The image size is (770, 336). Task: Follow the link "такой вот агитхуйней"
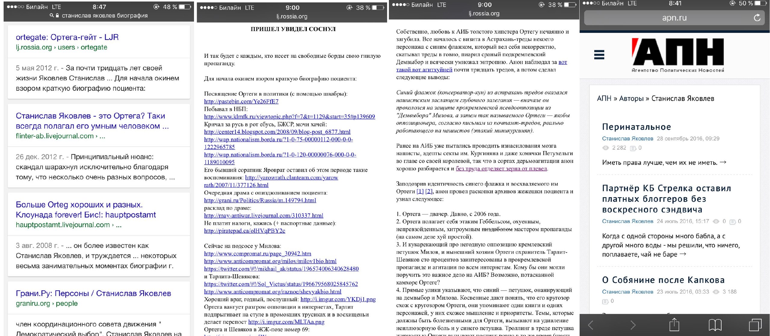424,70
